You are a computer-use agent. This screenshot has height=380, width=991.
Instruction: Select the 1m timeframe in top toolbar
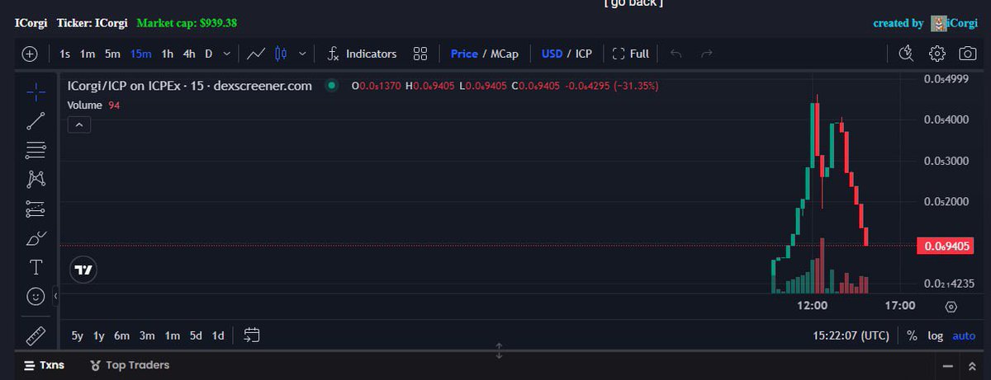[x=88, y=54]
